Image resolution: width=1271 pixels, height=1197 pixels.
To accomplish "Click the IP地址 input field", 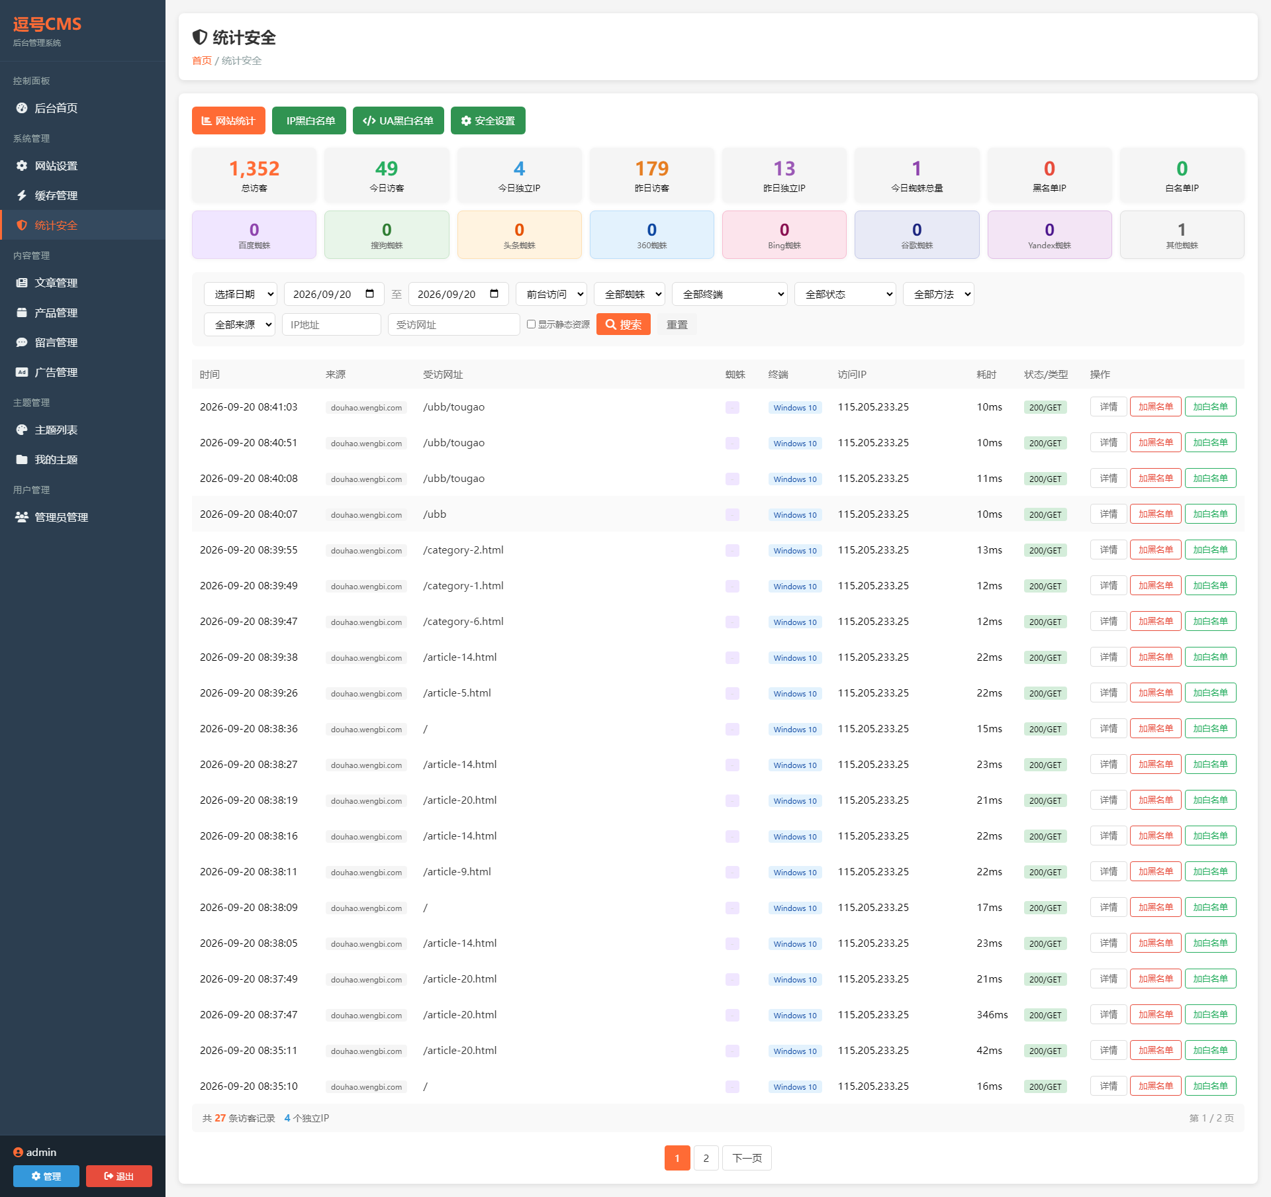I will coord(332,324).
